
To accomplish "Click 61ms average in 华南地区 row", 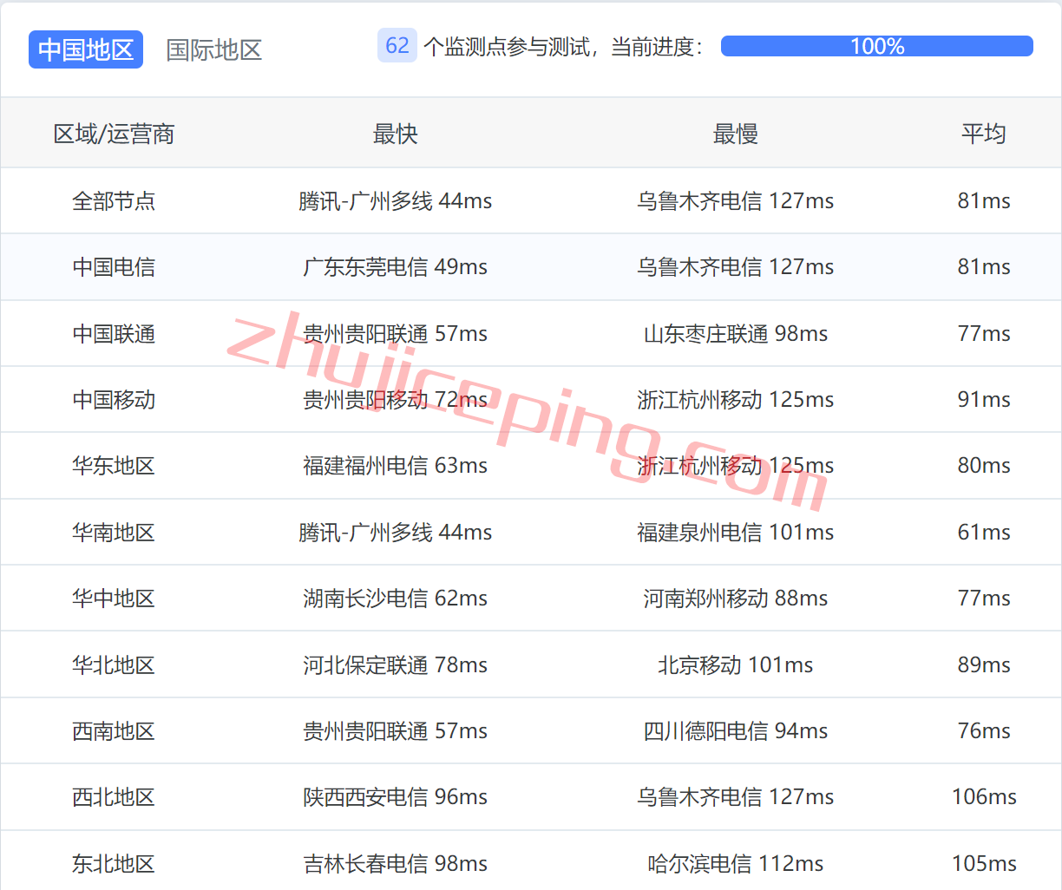I will click(x=984, y=533).
